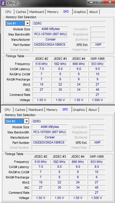Click Module Size value of Slot #2
This screenshot has width=115, height=203.
(x=50, y=127)
